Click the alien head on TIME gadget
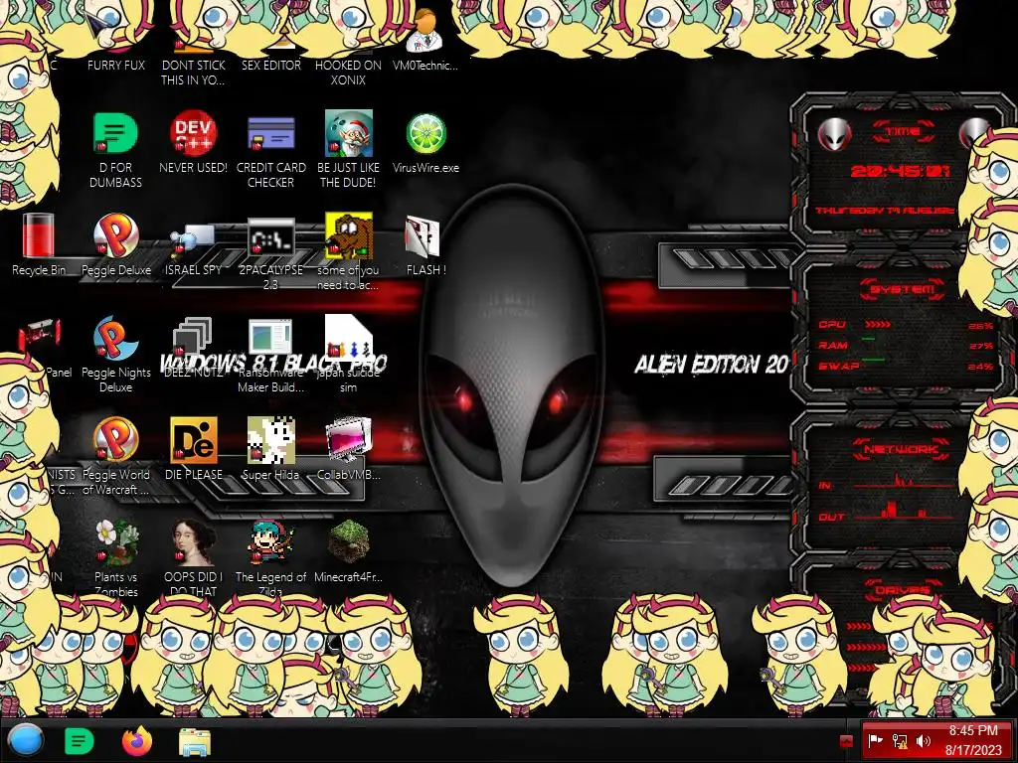The width and height of the screenshot is (1018, 763). pos(834,135)
